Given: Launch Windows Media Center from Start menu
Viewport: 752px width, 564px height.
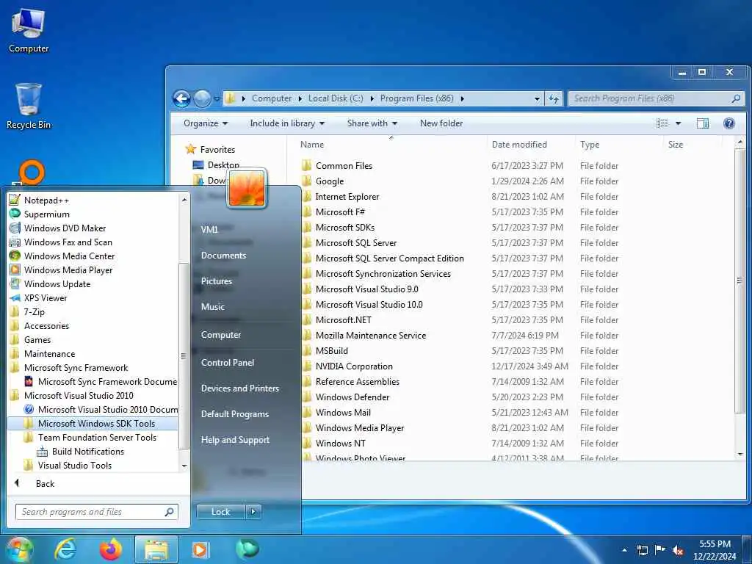Looking at the screenshot, I should click(69, 256).
